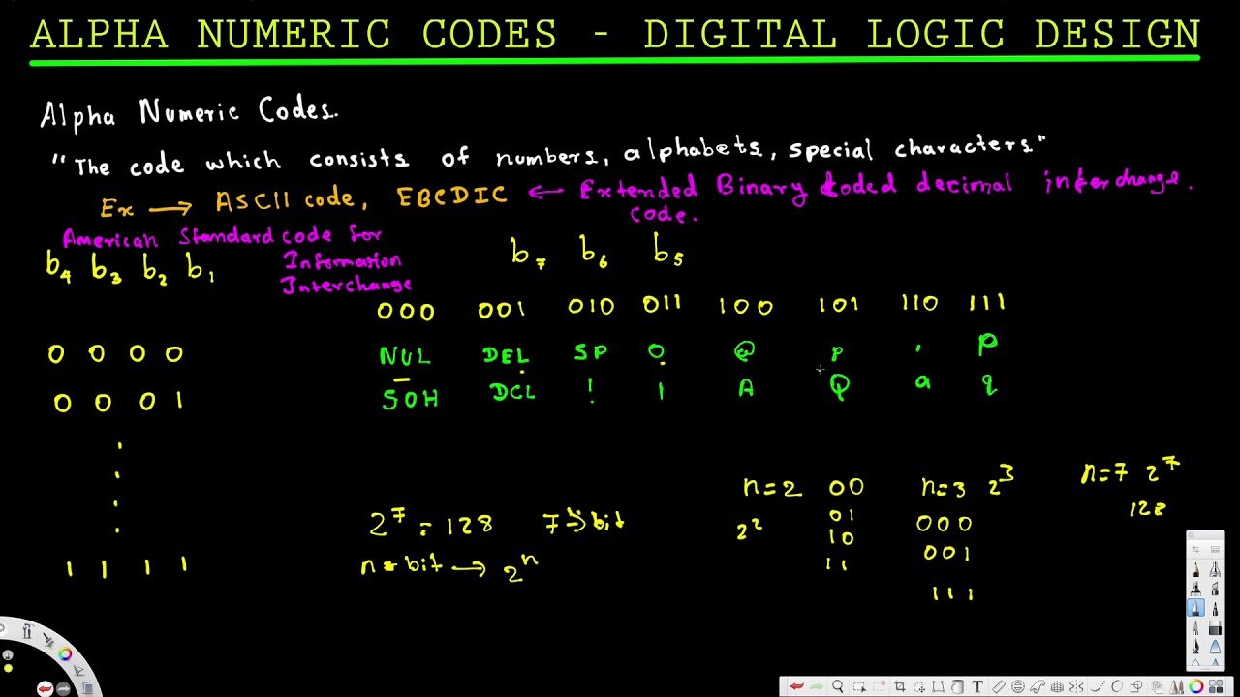Enable the French Curve guide tool
This screenshot has width=1240, height=697.
click(1038, 686)
